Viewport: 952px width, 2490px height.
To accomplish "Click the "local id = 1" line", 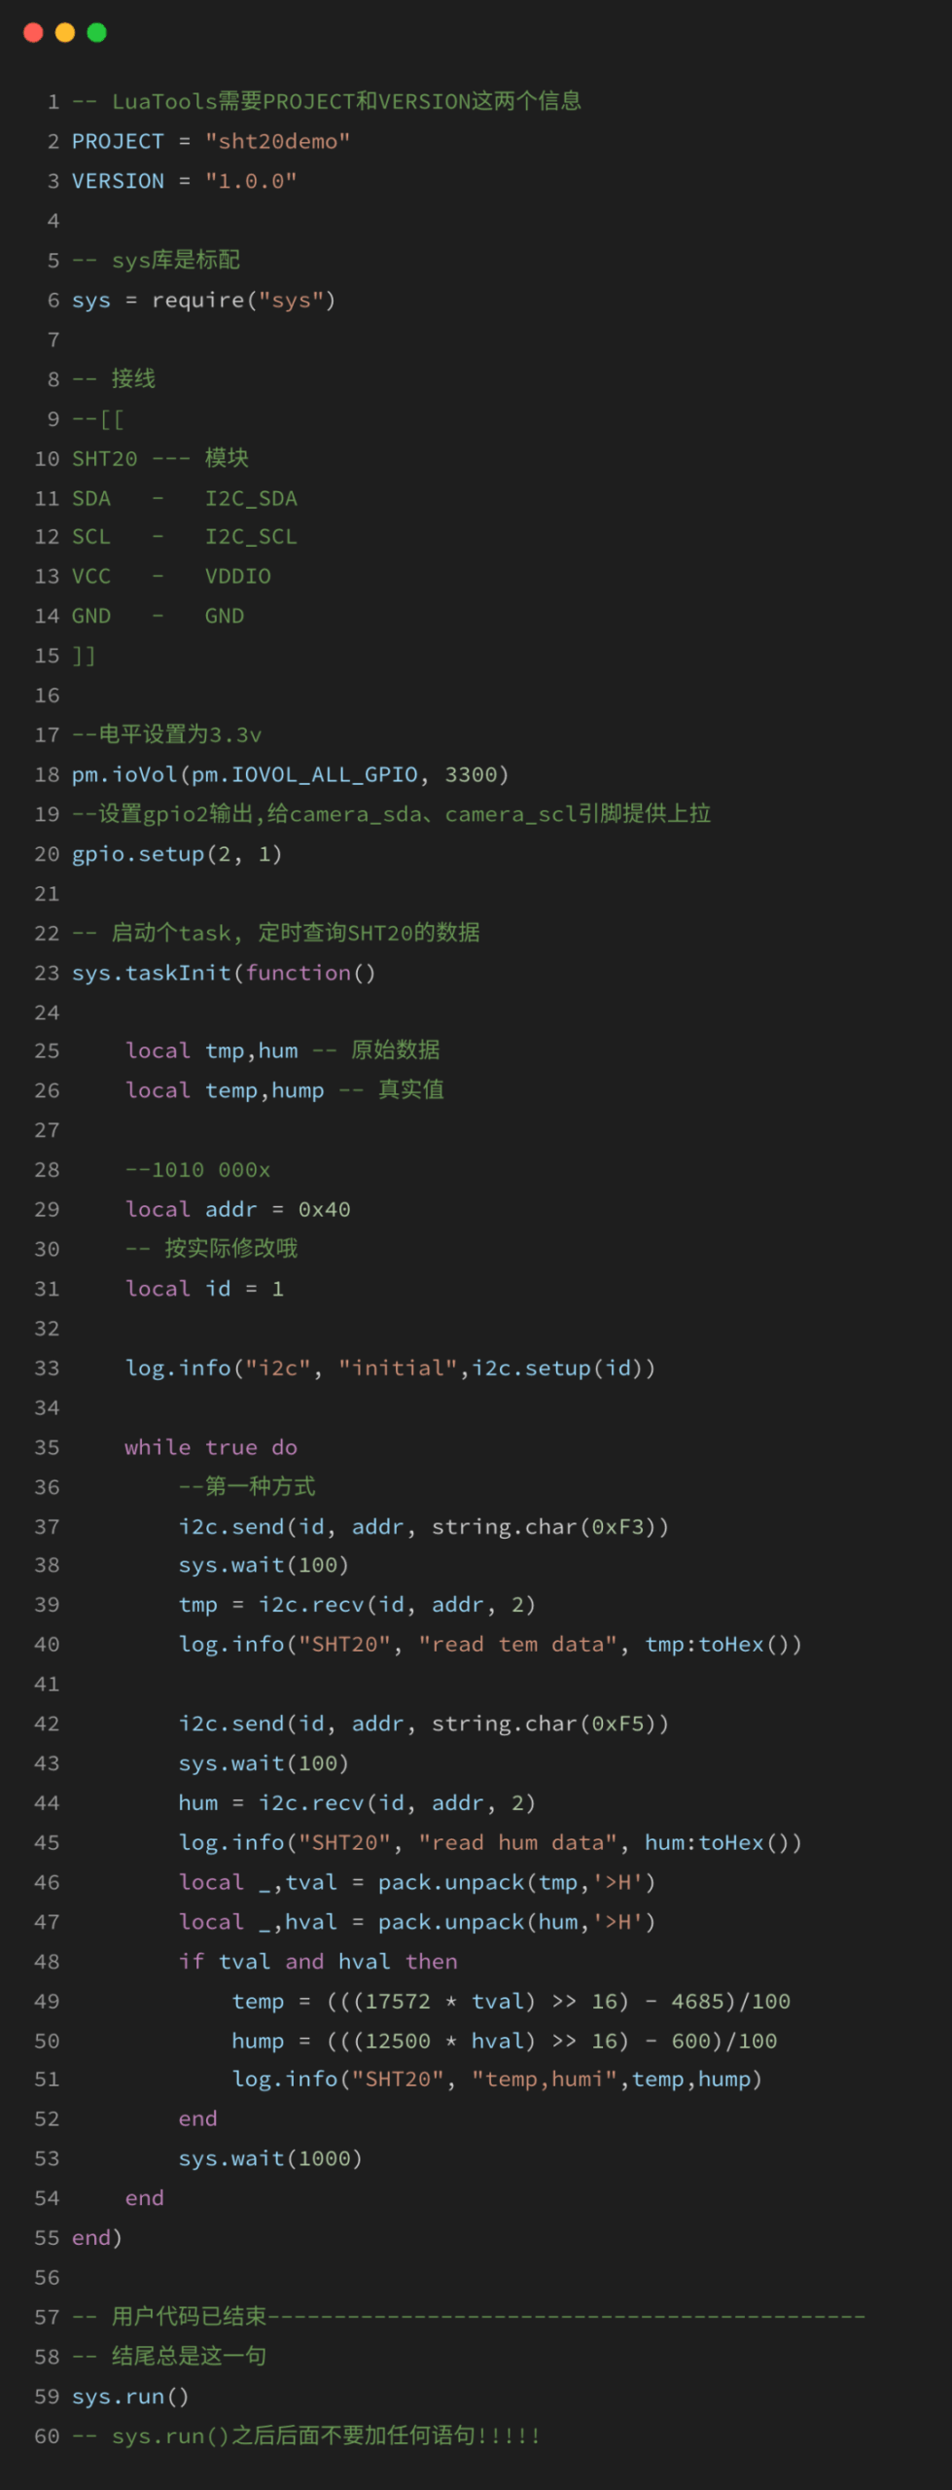I will (x=204, y=1290).
